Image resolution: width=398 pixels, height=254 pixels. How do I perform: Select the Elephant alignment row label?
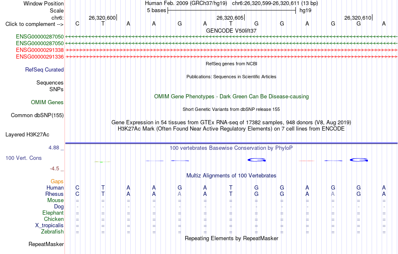[x=53, y=213]
